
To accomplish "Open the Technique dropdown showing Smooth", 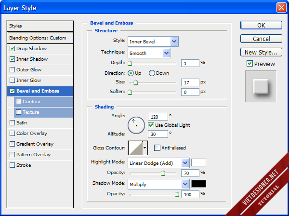I will click(149, 53).
